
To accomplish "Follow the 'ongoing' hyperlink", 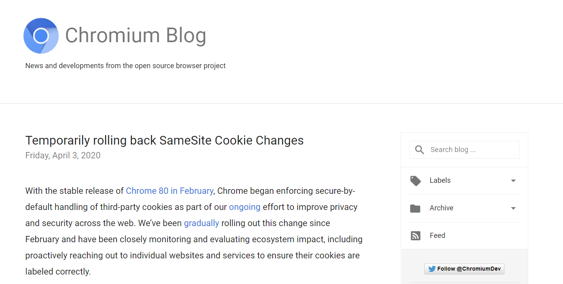I will coord(245,207).
